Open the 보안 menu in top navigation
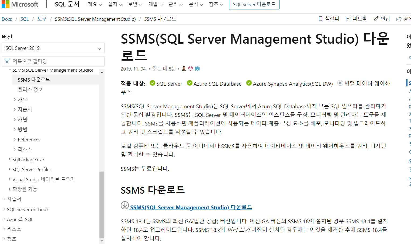The width and height of the screenshot is (411, 244). coord(135,4)
